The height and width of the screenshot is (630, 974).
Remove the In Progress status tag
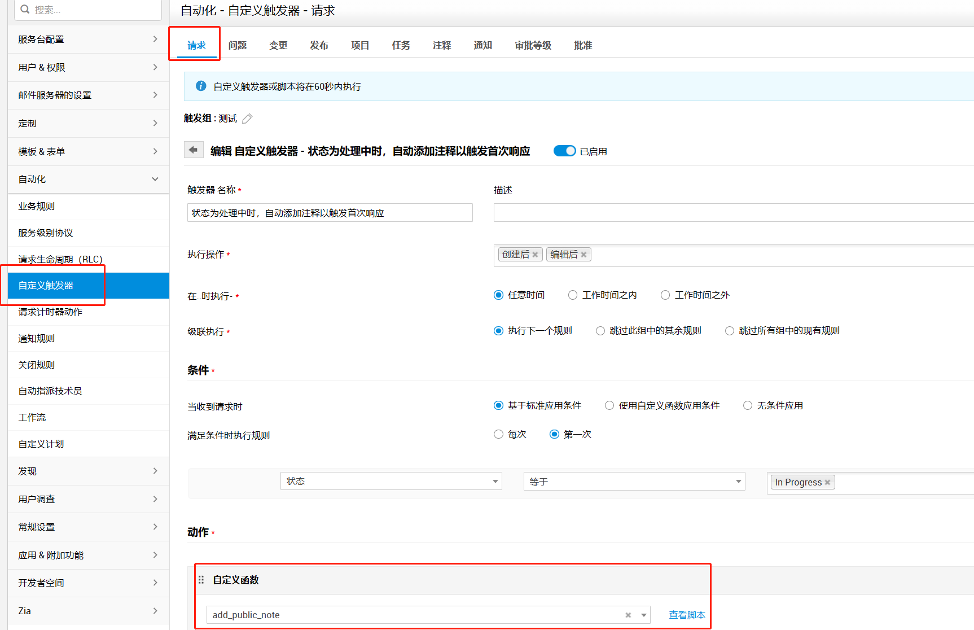pos(827,482)
